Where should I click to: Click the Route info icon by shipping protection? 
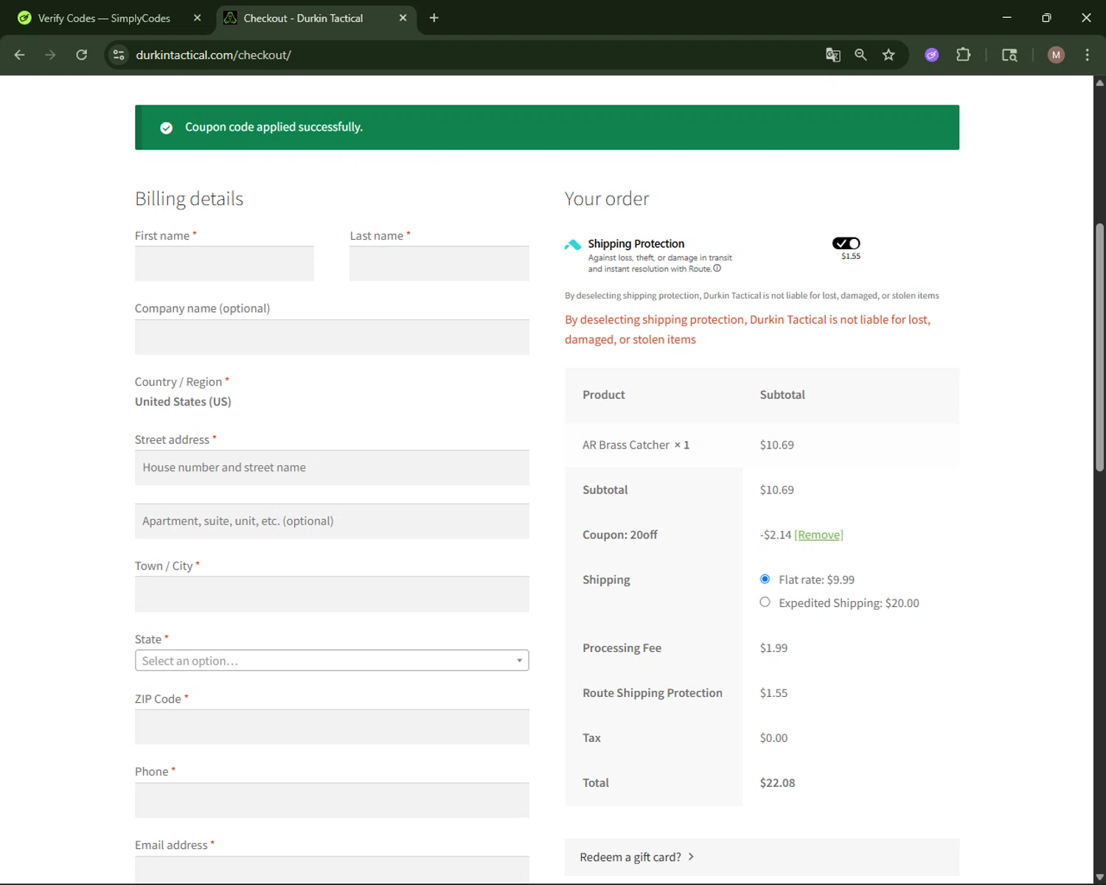pyautogui.click(x=717, y=268)
